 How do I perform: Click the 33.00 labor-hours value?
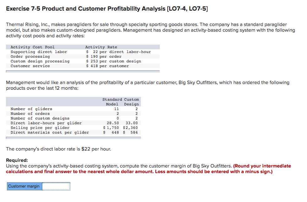tap(132, 123)
